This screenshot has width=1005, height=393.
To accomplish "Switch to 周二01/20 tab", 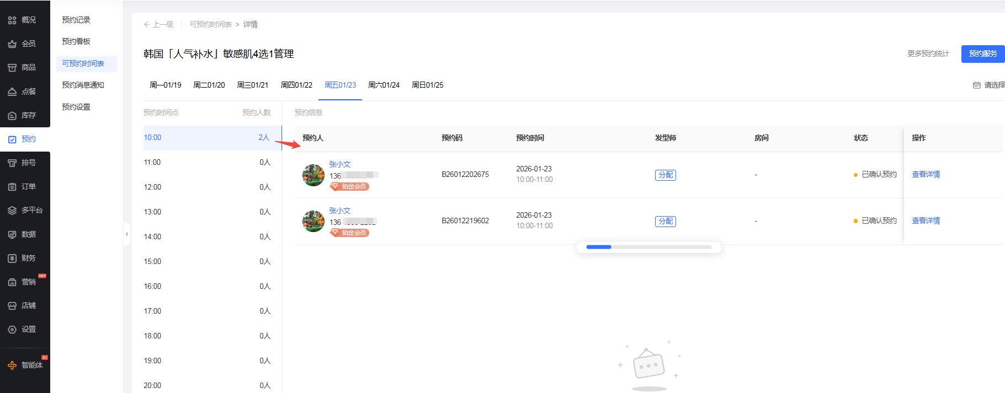I will (x=209, y=85).
